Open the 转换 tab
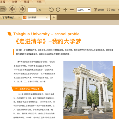119x119 pixels. pos(15,2)
